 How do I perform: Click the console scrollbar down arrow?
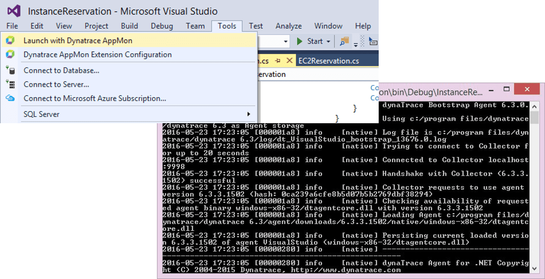(x=534, y=268)
